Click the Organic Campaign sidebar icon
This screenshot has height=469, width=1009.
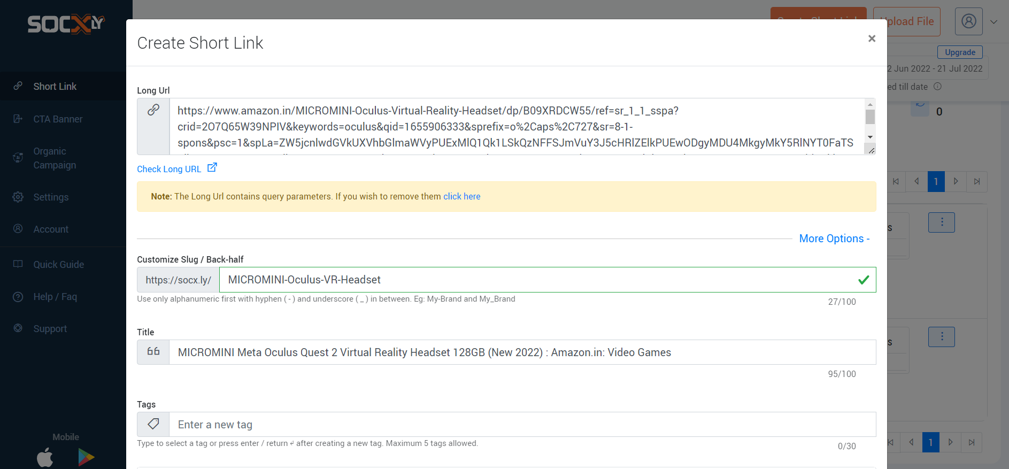tap(18, 157)
